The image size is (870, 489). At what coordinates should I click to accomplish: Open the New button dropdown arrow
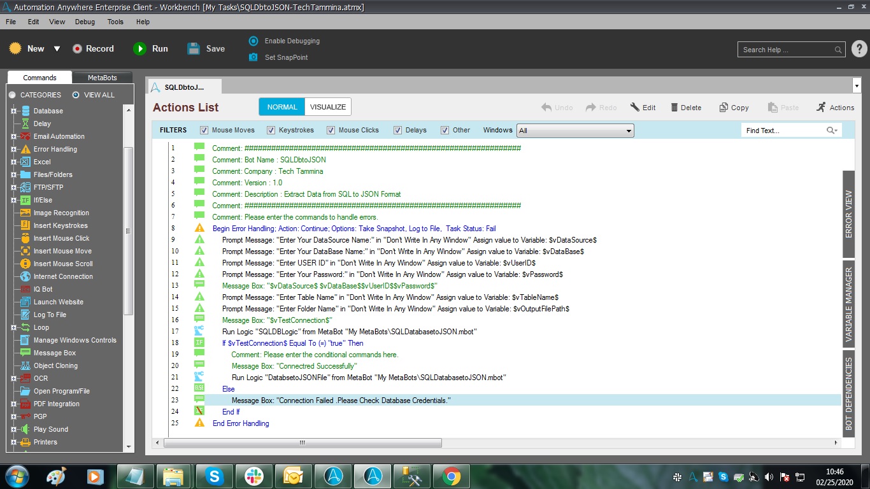[57, 49]
